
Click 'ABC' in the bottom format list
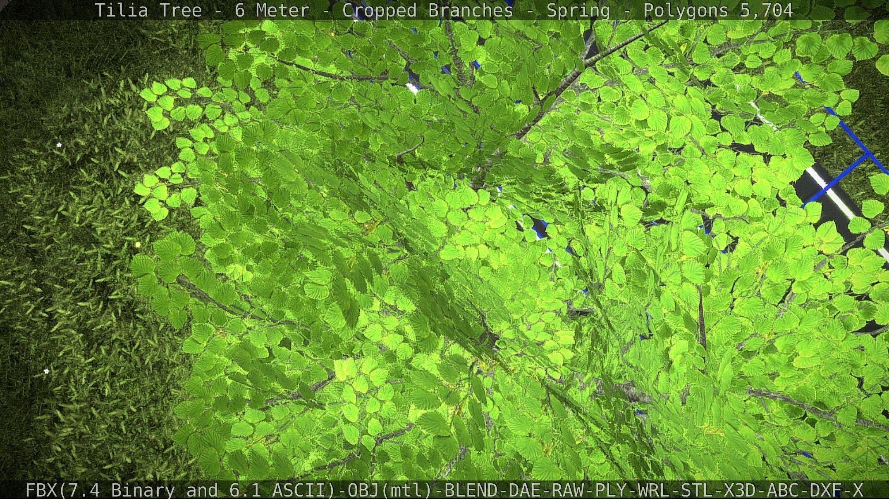pos(783,490)
